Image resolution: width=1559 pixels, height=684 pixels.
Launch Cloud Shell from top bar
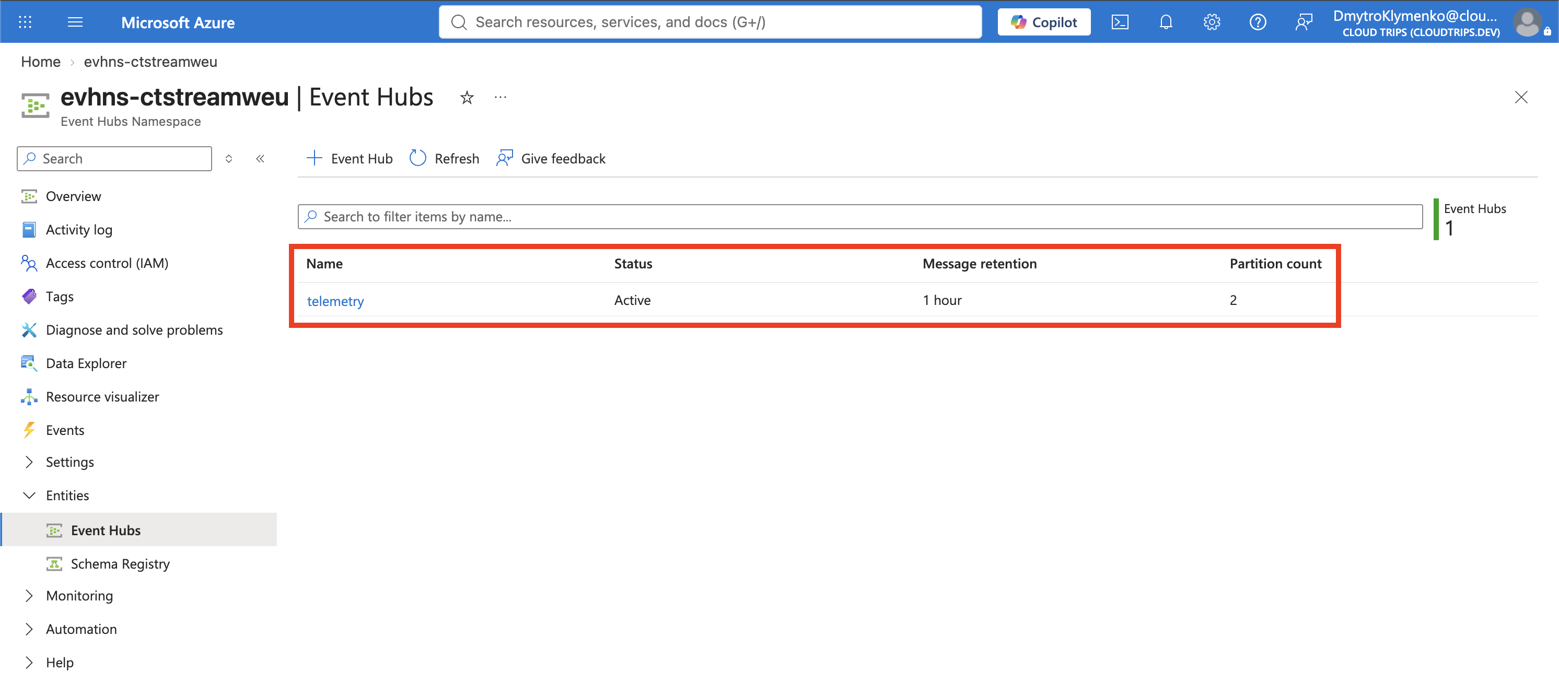1120,22
